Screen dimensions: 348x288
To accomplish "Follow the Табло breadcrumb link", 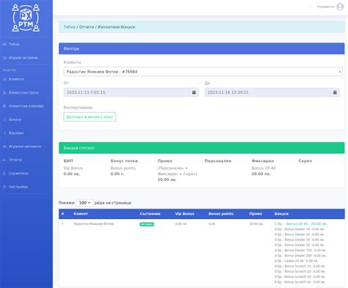I will 70,27.
